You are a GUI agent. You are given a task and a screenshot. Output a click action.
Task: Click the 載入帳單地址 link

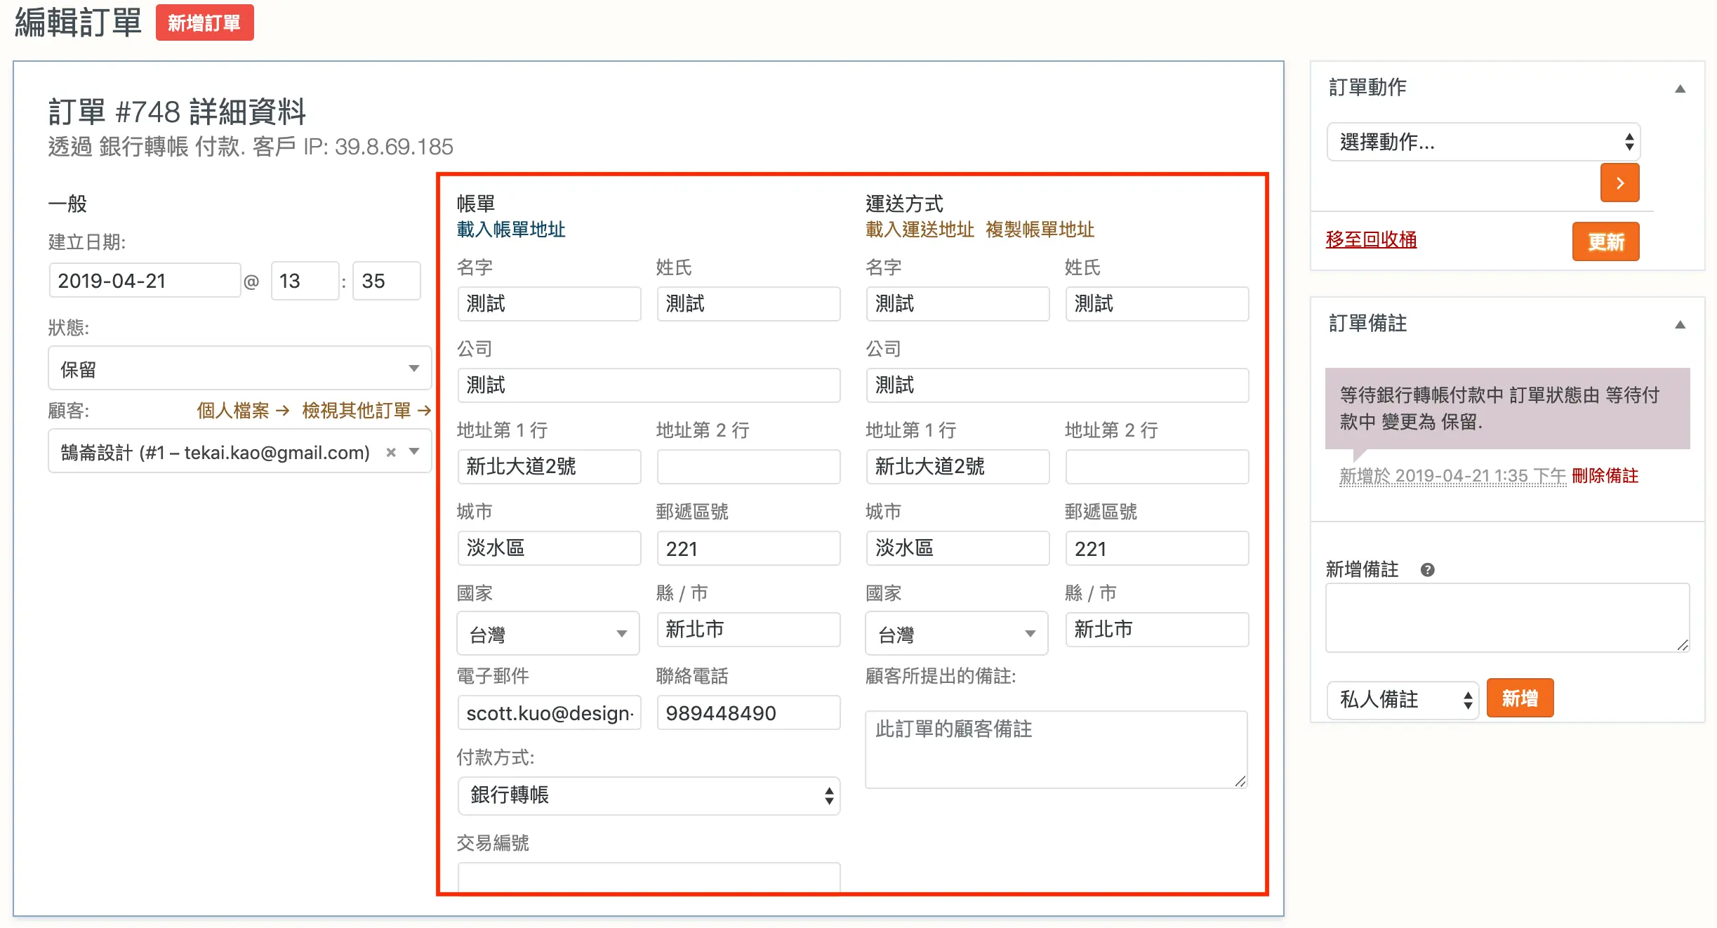[510, 230]
